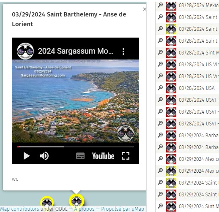
Task: Zoom to the 03/28/2024 Sint M feature
Action: [160, 52]
